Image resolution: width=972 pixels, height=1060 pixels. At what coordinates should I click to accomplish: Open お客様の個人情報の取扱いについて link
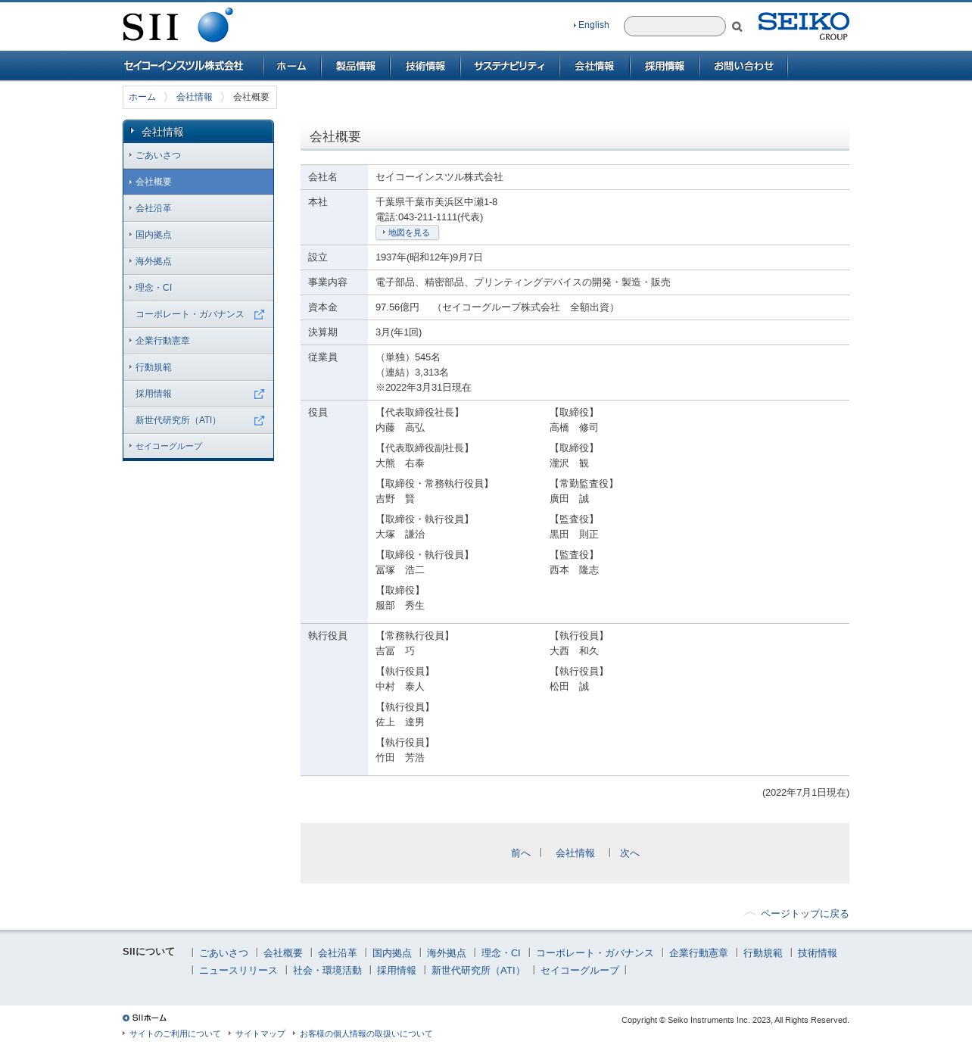click(x=366, y=1034)
